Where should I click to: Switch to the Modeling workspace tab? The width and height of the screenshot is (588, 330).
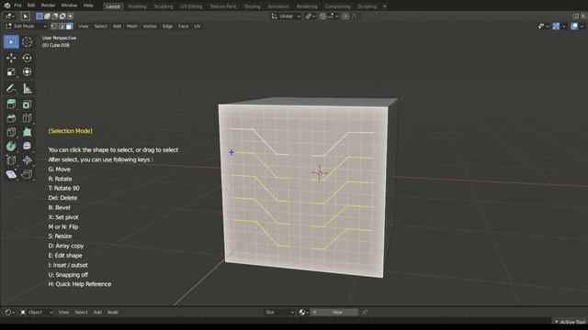(137, 6)
